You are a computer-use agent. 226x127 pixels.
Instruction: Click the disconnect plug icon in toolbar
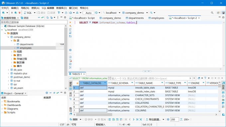20,13
